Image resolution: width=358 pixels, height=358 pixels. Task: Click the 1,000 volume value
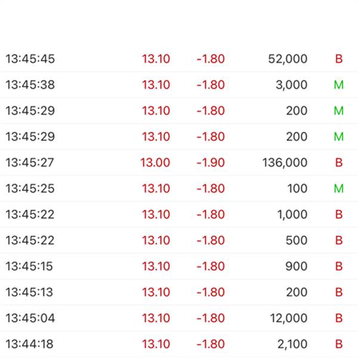point(292,215)
